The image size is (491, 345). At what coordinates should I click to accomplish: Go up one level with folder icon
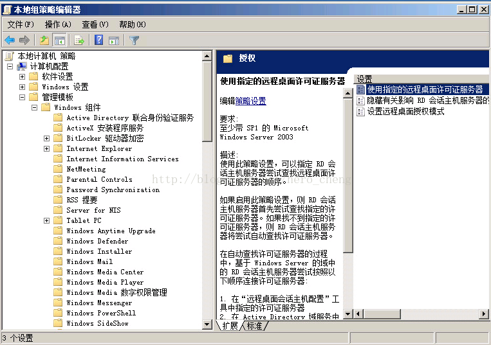click(44, 40)
